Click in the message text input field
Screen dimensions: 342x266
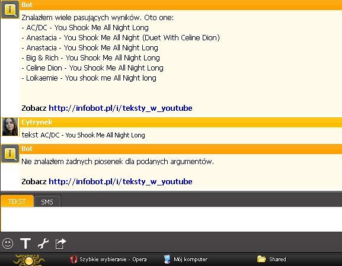point(171,219)
